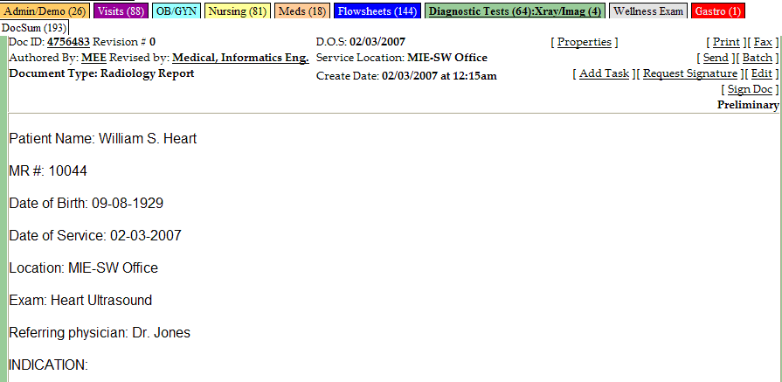Click the Send link

716,58
